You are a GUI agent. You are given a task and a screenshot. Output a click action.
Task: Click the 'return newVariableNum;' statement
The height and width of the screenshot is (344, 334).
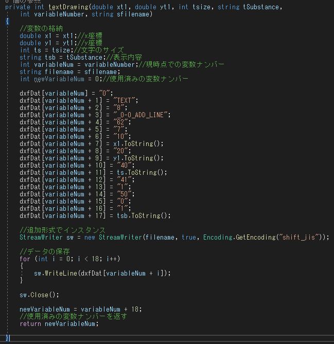point(59,324)
